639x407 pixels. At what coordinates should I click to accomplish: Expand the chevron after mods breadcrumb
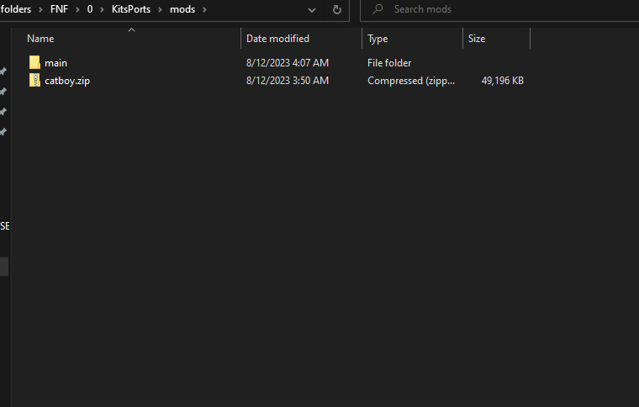204,9
